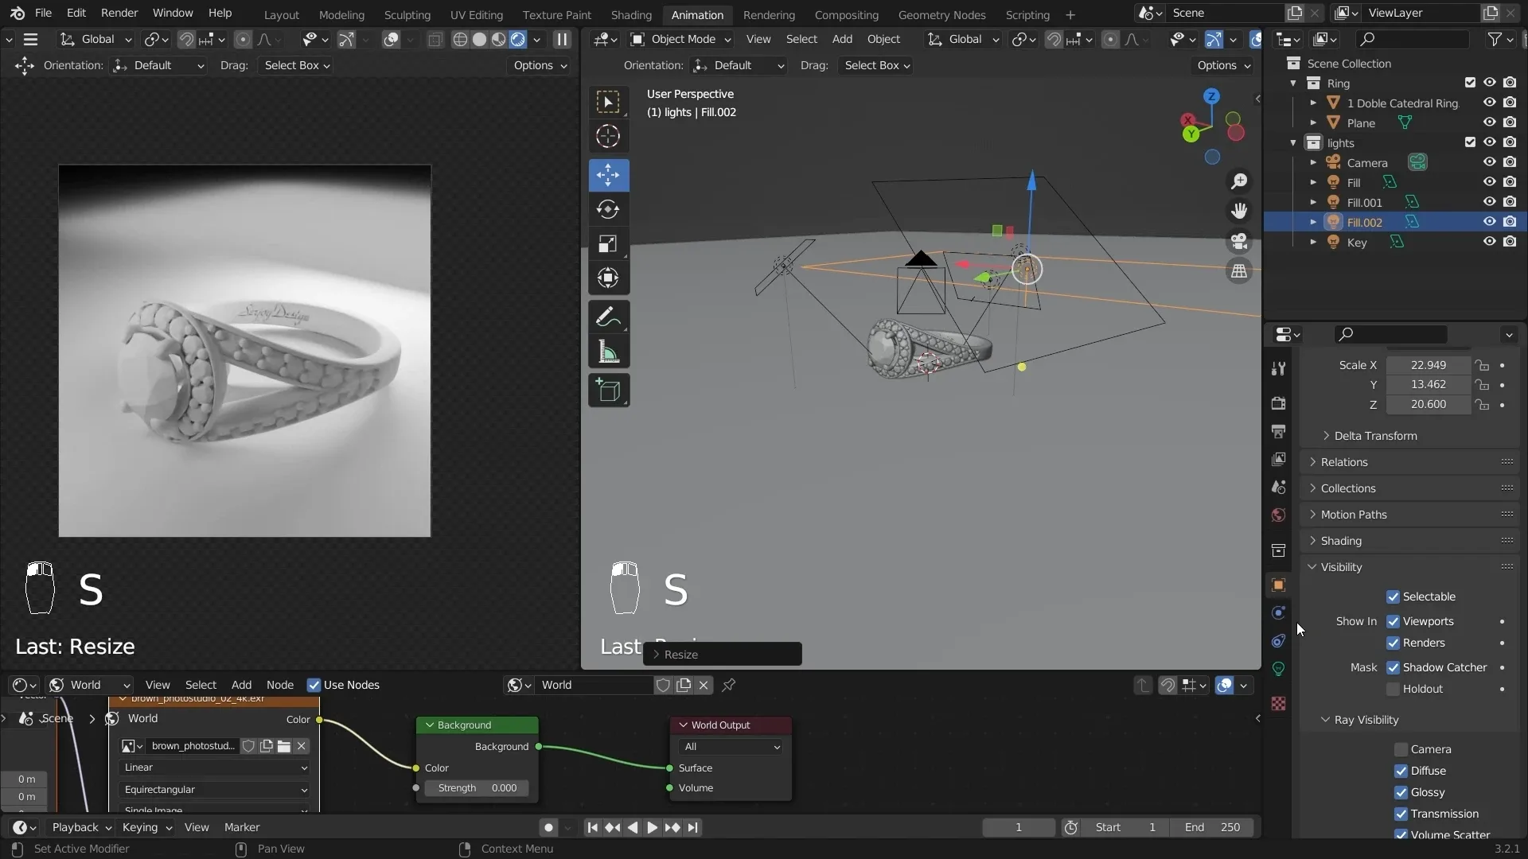Select the Rotate tool

(609, 209)
